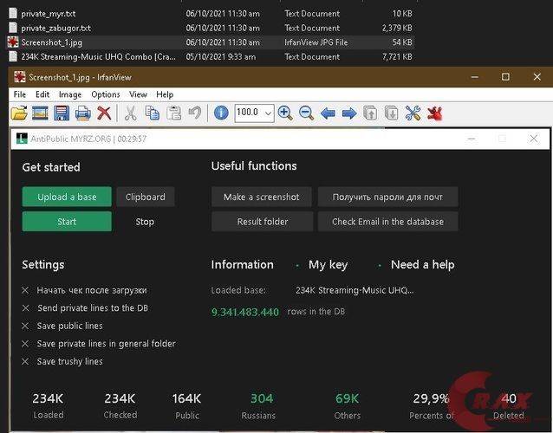
Task: Go to previous image arrow
Action: 328,113
